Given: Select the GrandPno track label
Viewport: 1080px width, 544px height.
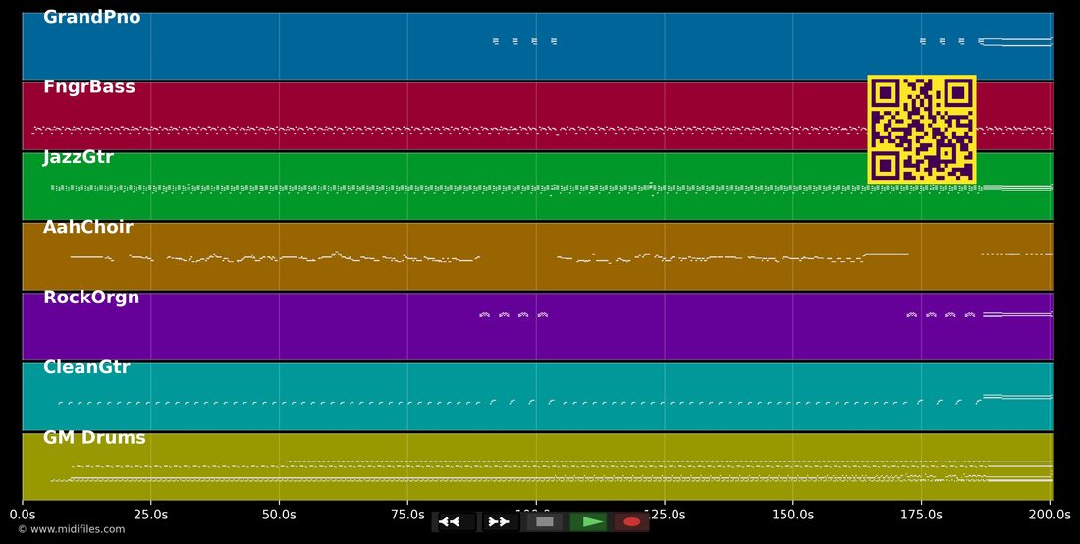Looking at the screenshot, I should pyautogui.click(x=91, y=18).
